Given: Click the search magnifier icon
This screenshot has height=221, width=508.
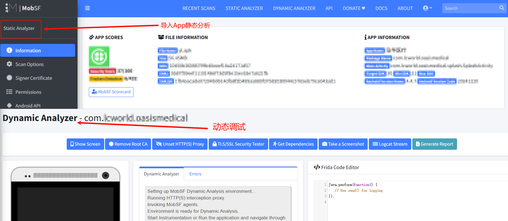Looking at the screenshot, I should click(502, 8).
